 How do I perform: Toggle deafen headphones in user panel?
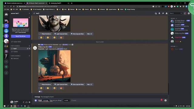[26, 102]
